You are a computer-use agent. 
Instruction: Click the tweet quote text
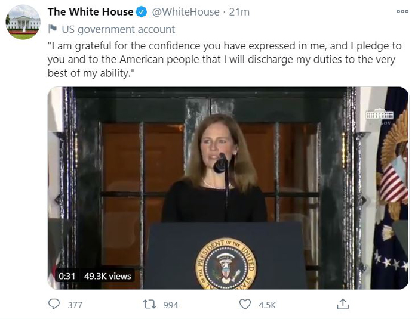[225, 60]
